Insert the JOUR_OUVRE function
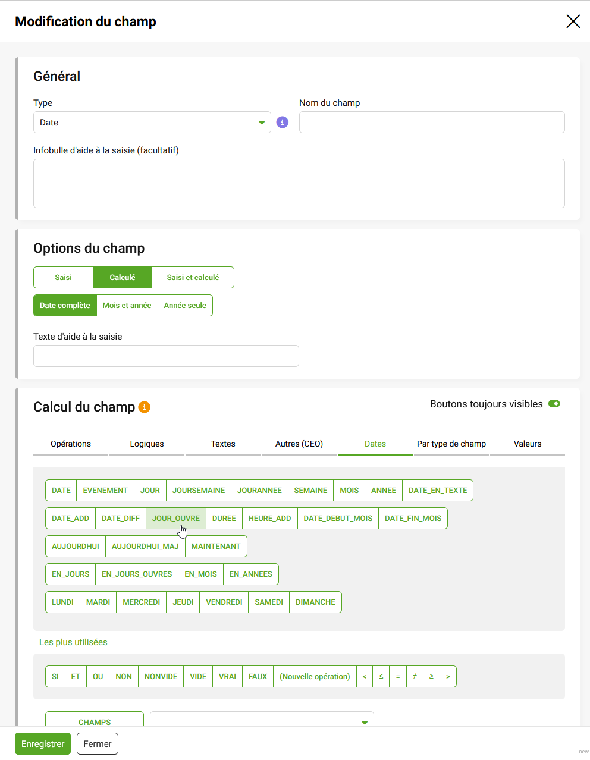The image size is (590, 760). 176,519
